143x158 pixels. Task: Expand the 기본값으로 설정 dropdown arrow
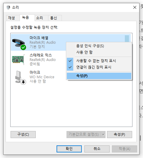103,135
